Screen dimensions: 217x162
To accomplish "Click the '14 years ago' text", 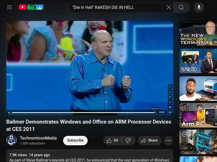I will point(39,155).
